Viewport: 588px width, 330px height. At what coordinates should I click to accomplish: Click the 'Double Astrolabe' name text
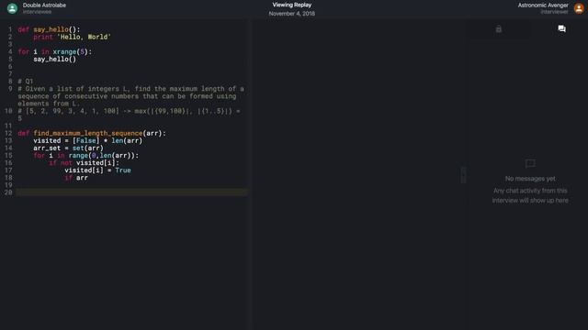point(44,5)
